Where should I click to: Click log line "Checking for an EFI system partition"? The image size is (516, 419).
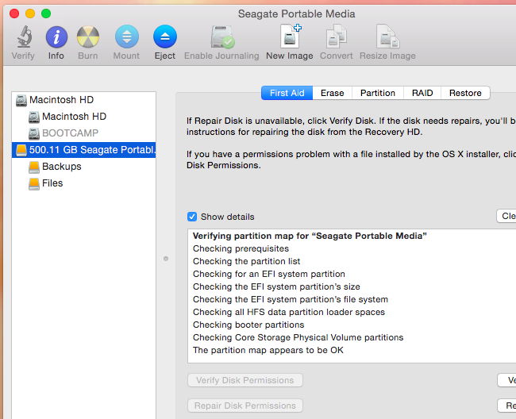[269, 274]
